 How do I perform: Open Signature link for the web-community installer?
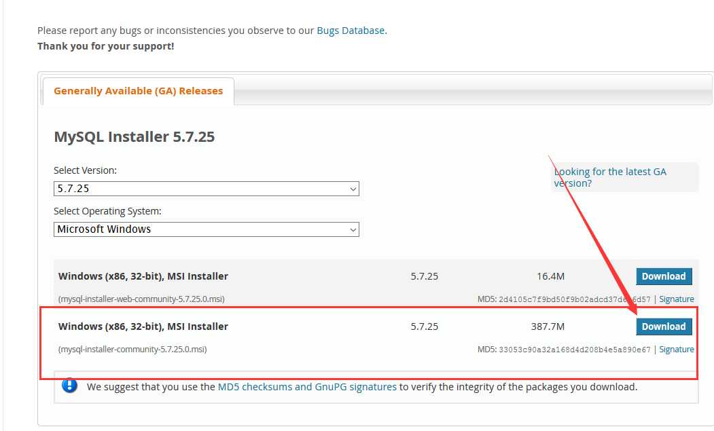point(677,299)
